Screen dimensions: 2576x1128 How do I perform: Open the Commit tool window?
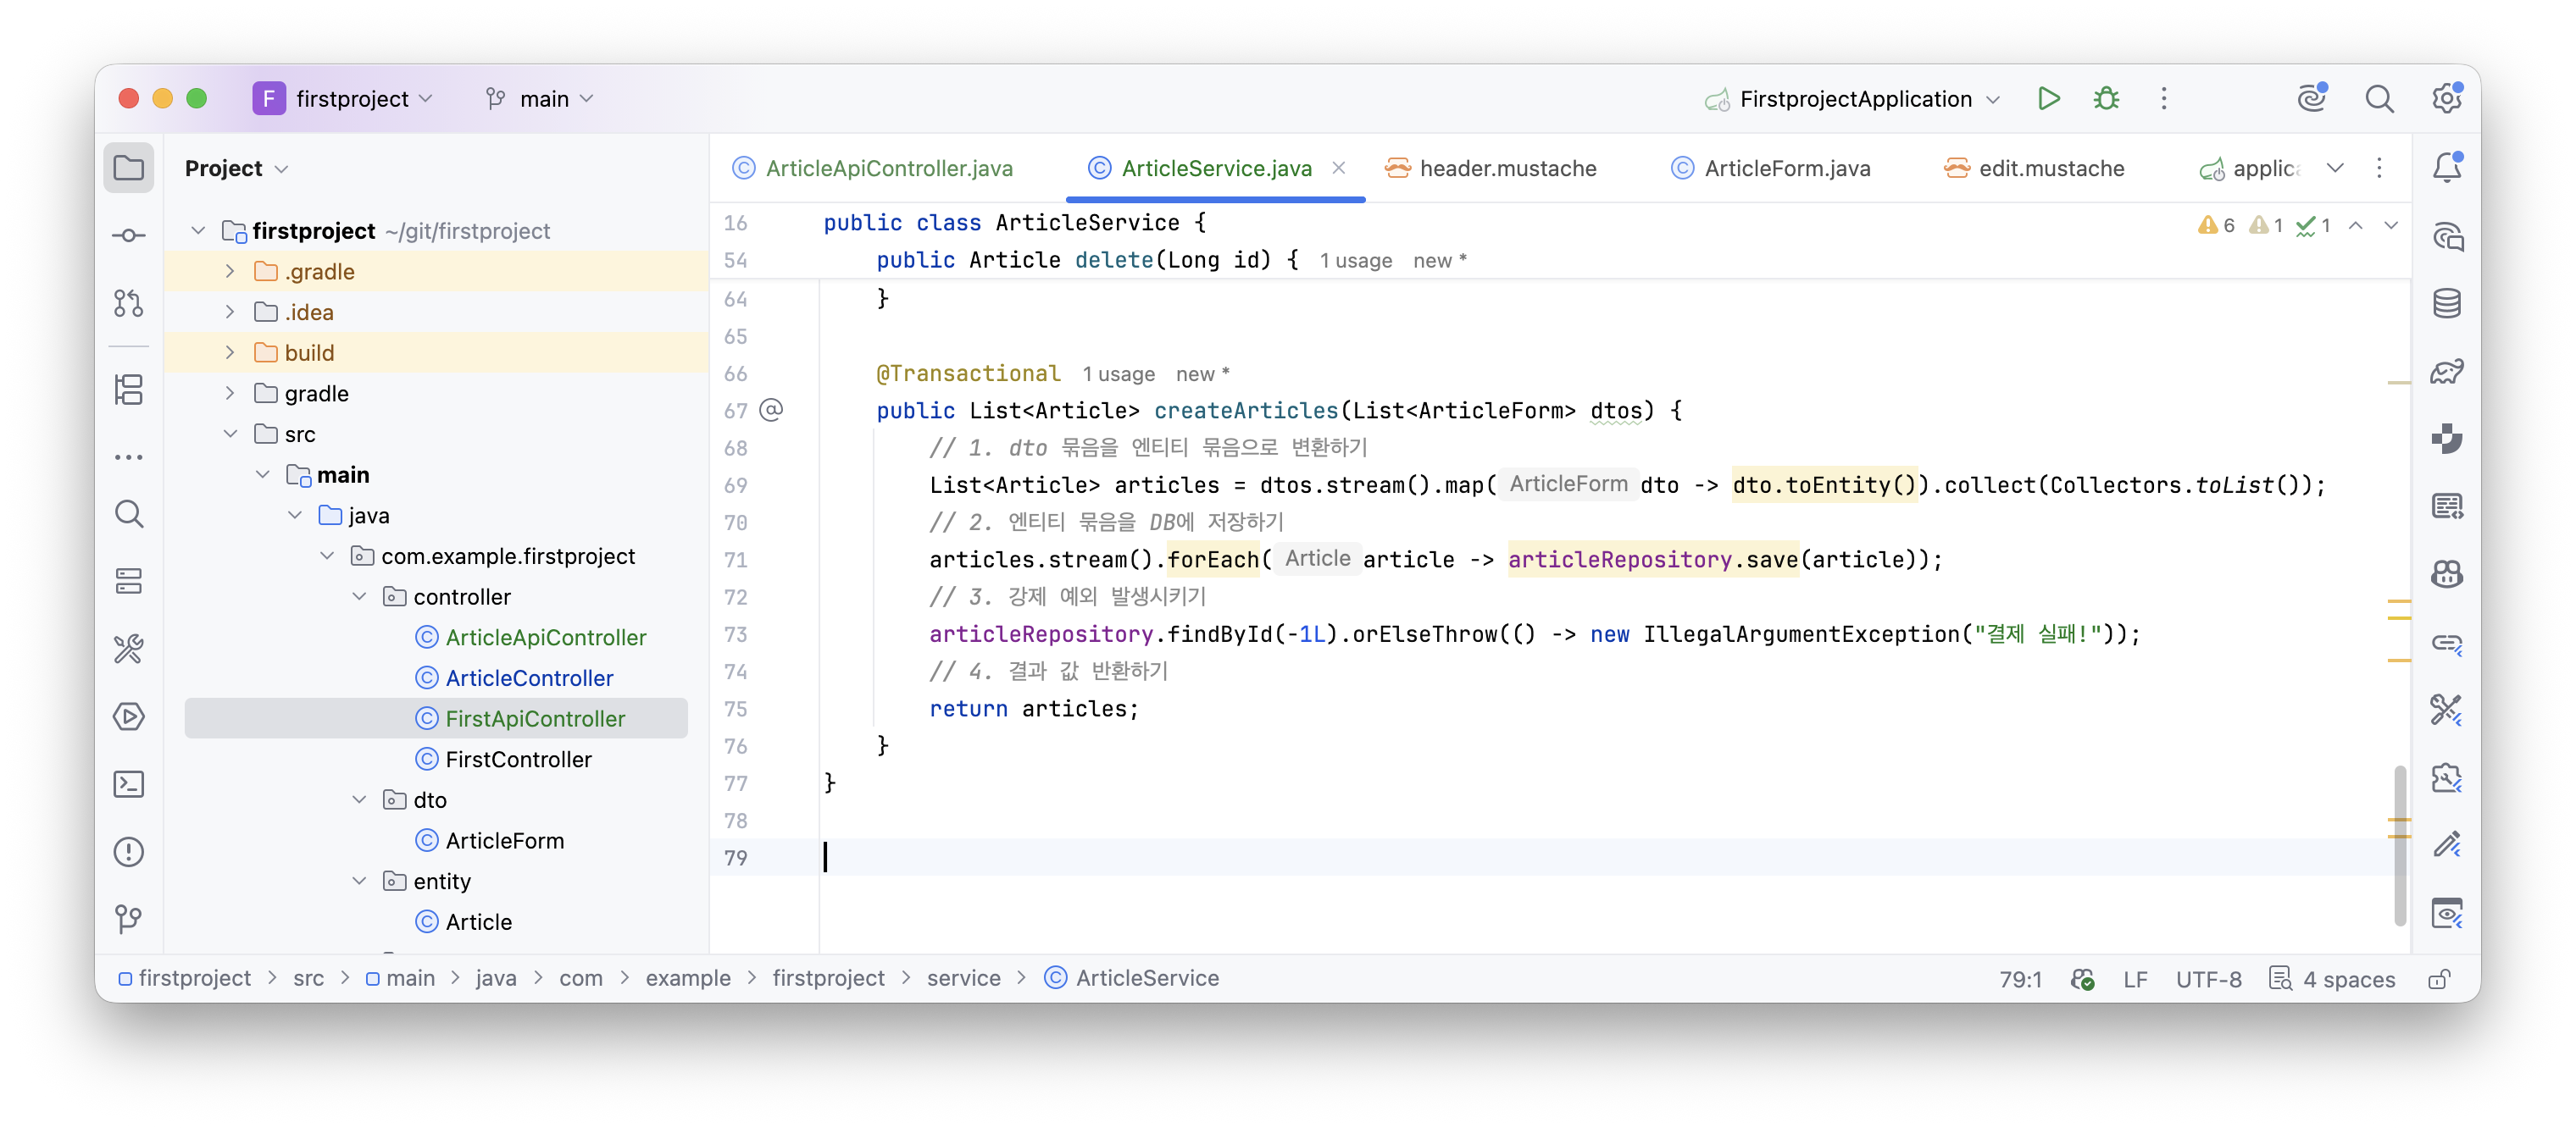click(129, 235)
